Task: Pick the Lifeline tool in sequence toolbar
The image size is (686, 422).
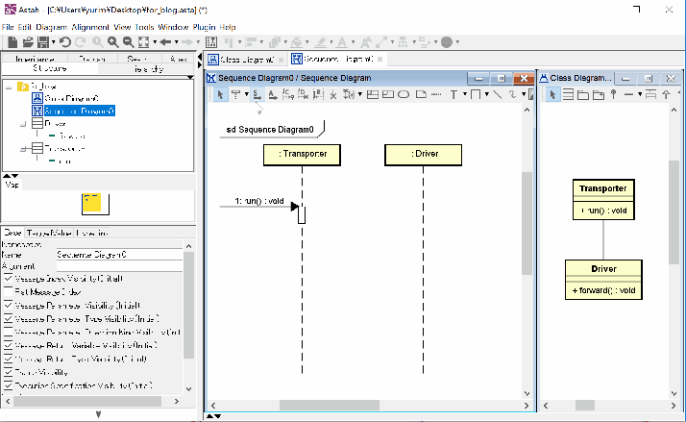Action: coord(234,94)
